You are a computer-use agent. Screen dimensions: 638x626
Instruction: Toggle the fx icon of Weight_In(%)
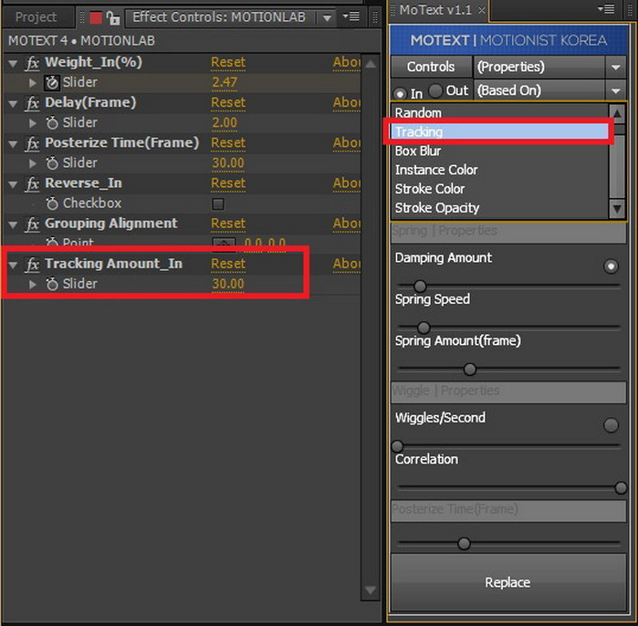pyautogui.click(x=32, y=63)
